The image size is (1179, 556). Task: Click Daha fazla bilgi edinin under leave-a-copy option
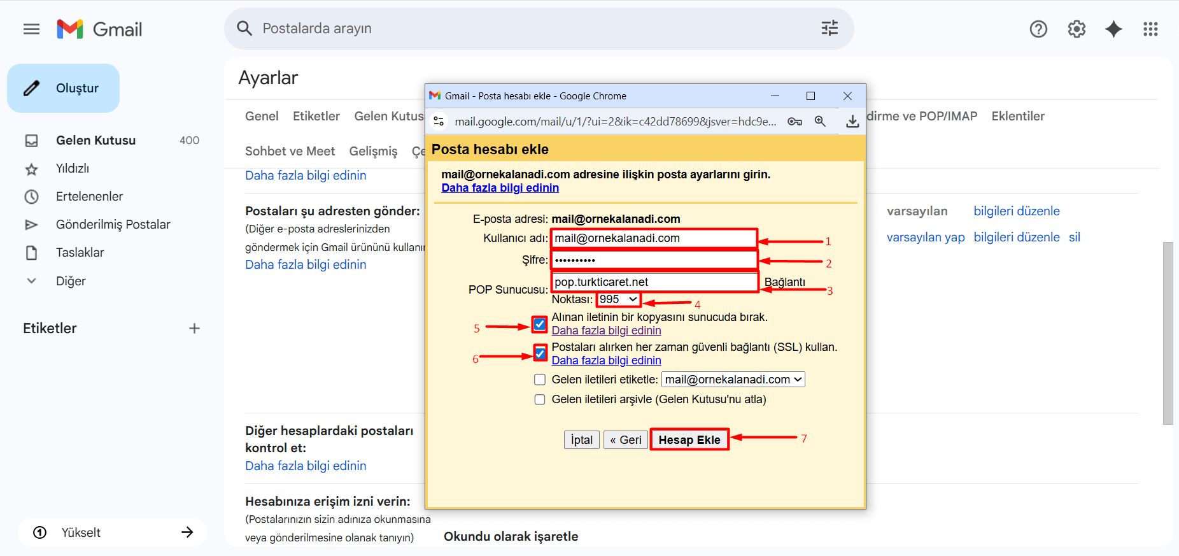point(606,331)
